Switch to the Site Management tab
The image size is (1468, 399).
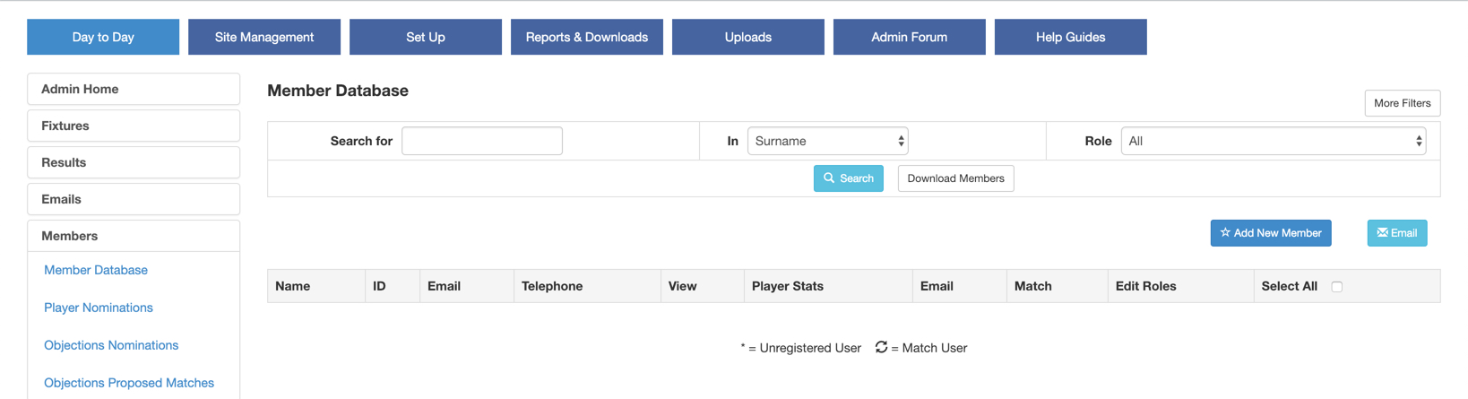264,37
